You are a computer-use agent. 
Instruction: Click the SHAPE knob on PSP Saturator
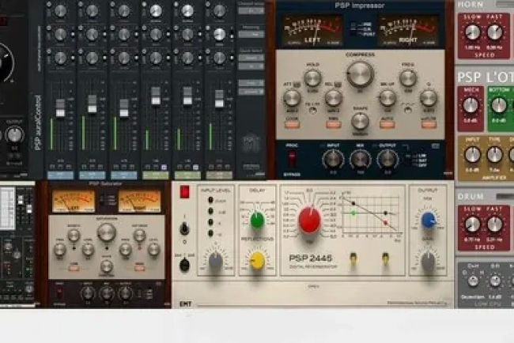[107, 266]
